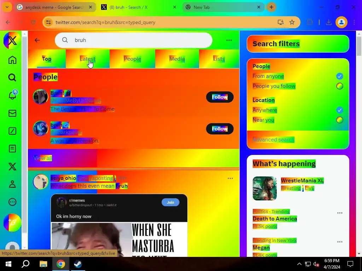Image resolution: width=362 pixels, height=271 pixels.
Task: Compose a new post with feather button
Action: [x=12, y=223]
